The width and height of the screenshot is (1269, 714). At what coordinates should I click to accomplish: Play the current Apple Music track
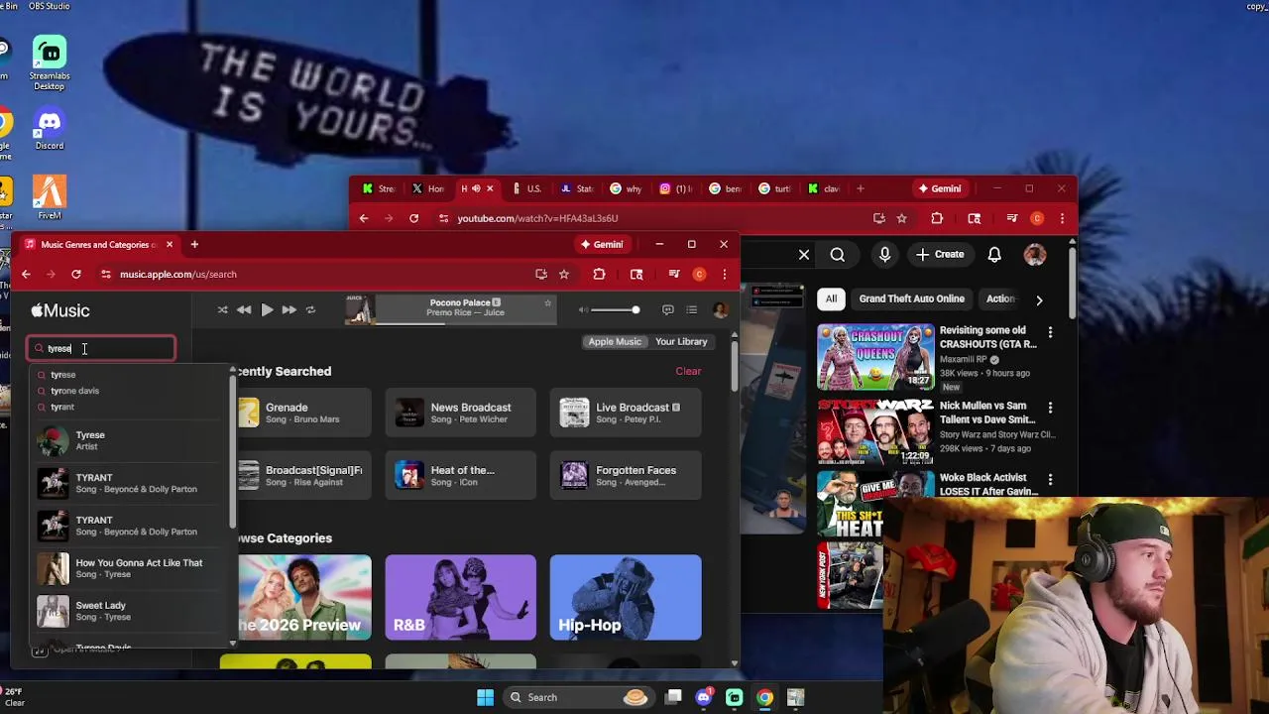[267, 310]
